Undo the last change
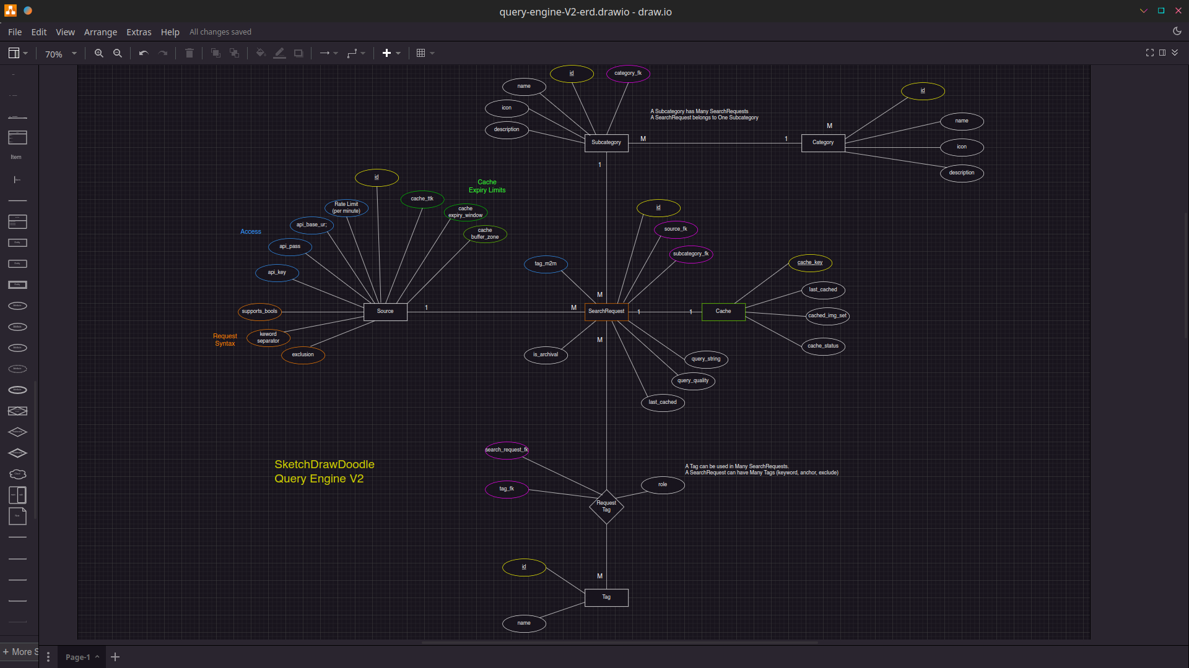Viewport: 1189px width, 668px height. coord(144,53)
